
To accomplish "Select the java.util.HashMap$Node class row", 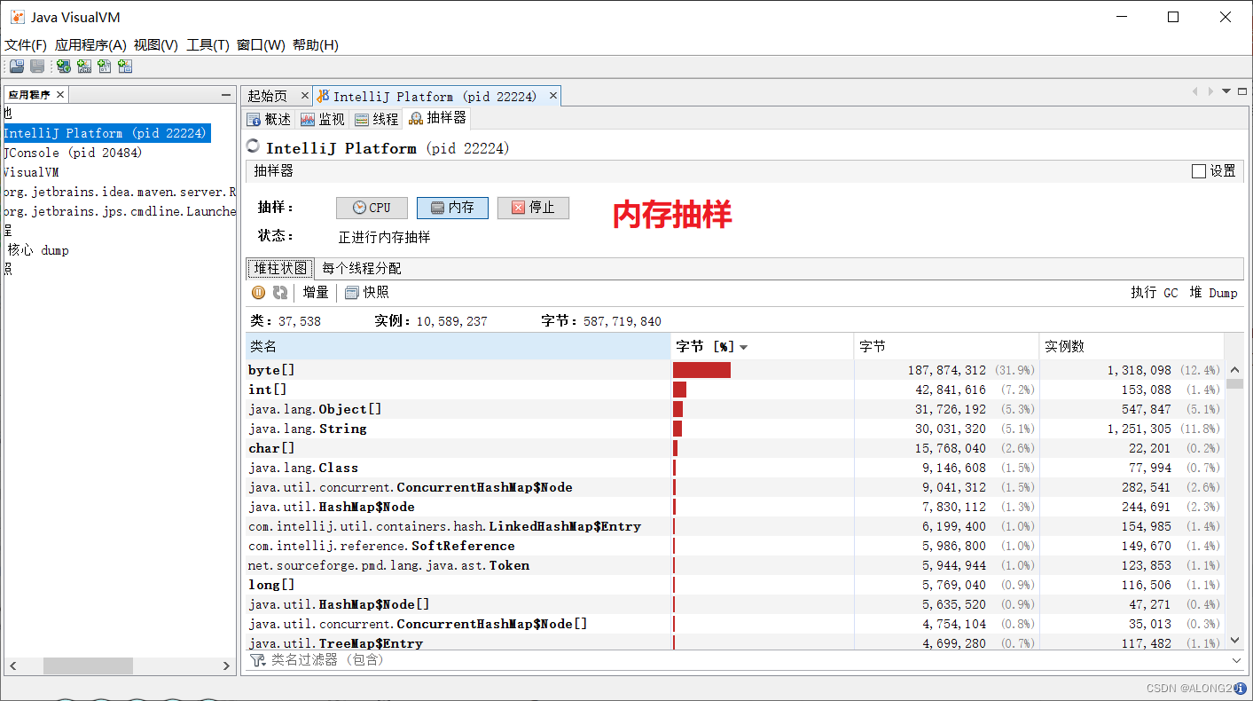I will coord(735,507).
